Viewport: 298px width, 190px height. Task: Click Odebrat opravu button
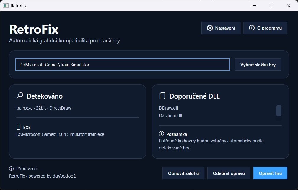coord(229,173)
